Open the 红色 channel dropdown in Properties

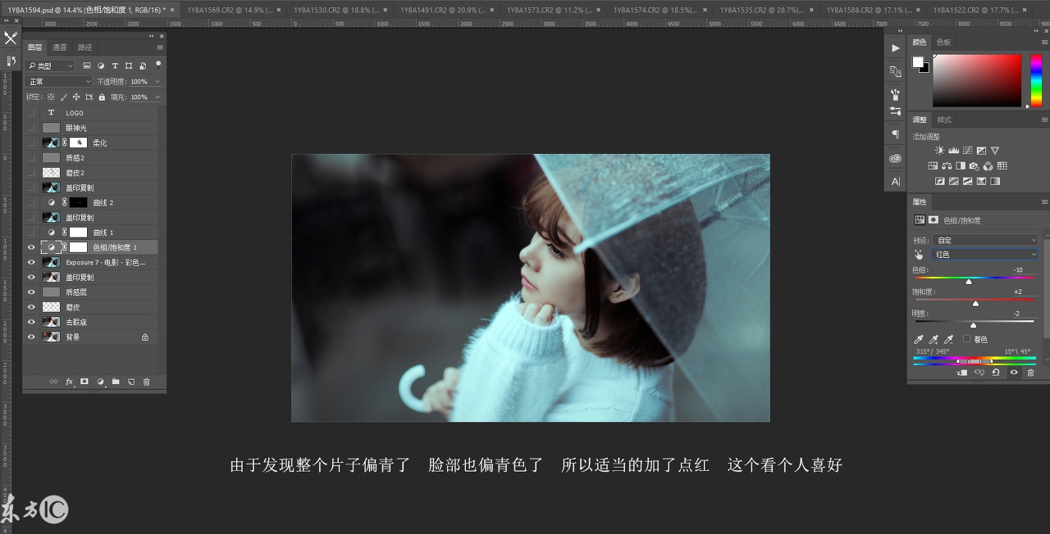[x=984, y=254]
